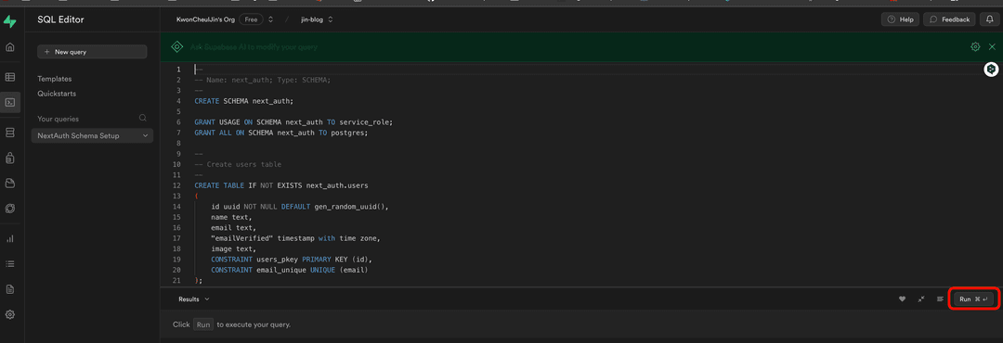Screen dimensions: 1003x343
Task: Open the floating assistant icon in editor
Action: coord(990,69)
